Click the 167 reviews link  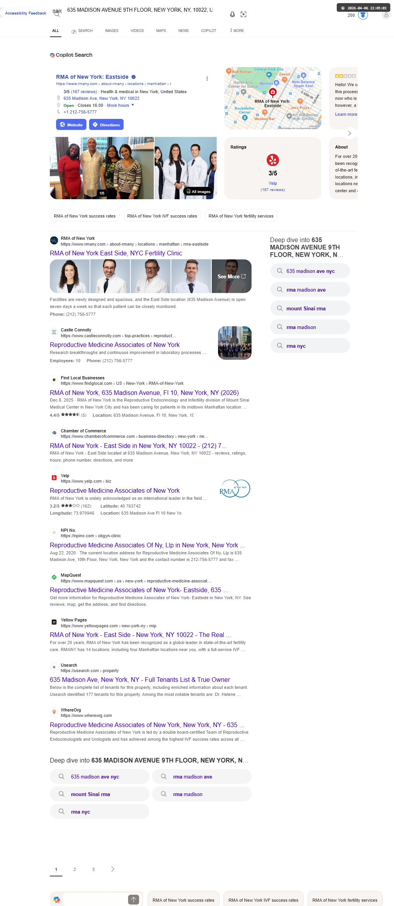(x=84, y=92)
